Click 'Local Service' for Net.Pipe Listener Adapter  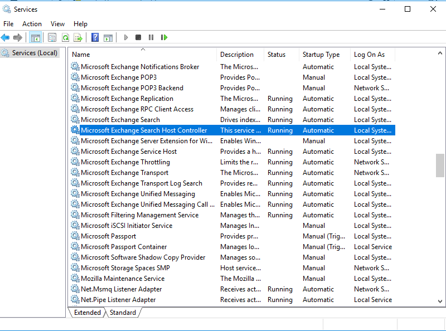pyautogui.click(x=373, y=299)
